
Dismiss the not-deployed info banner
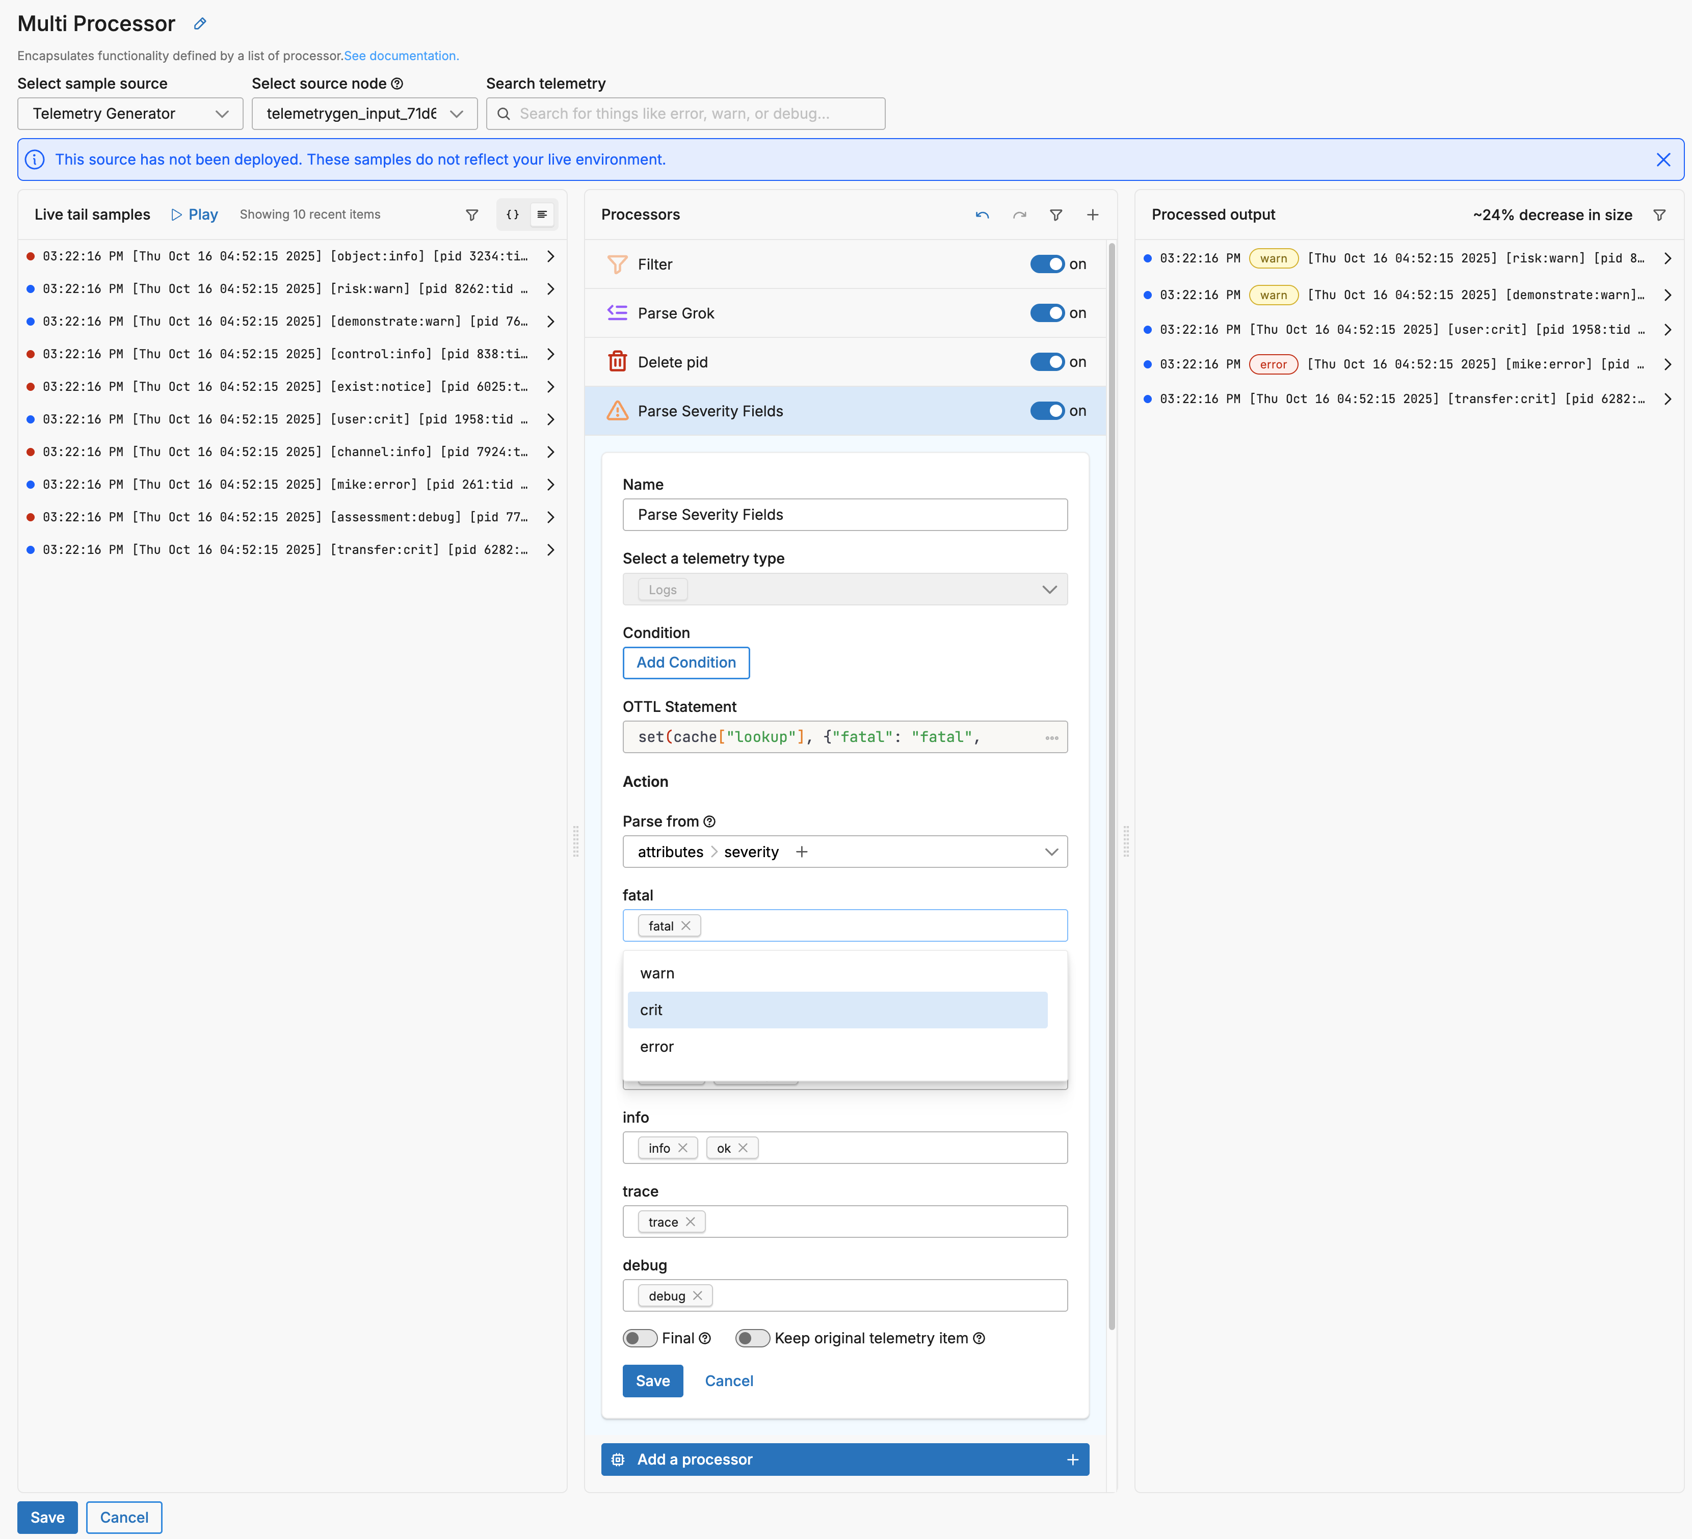[1662, 160]
